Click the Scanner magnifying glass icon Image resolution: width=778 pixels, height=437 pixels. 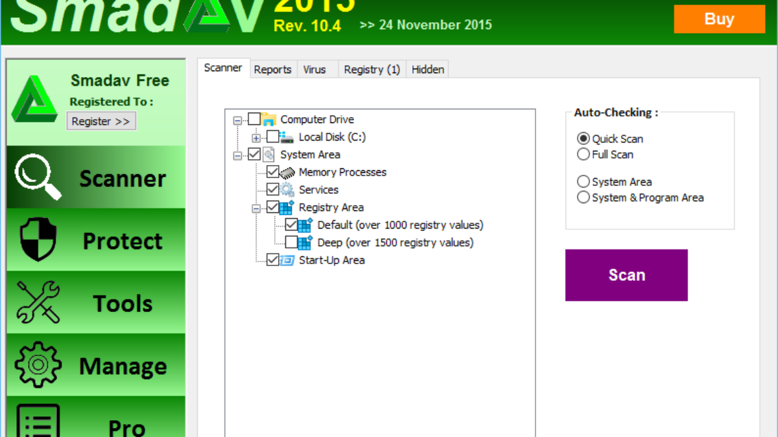pyautogui.click(x=38, y=176)
